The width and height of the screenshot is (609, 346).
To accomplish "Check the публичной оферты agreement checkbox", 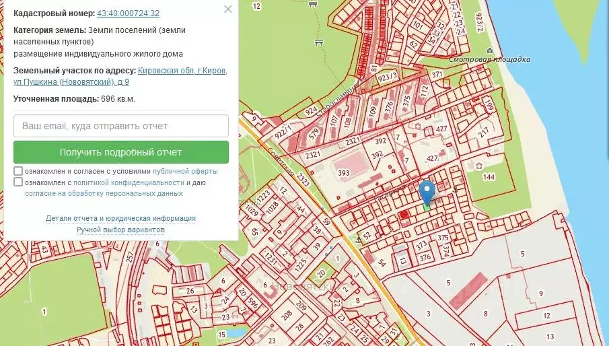I will tap(18, 172).
